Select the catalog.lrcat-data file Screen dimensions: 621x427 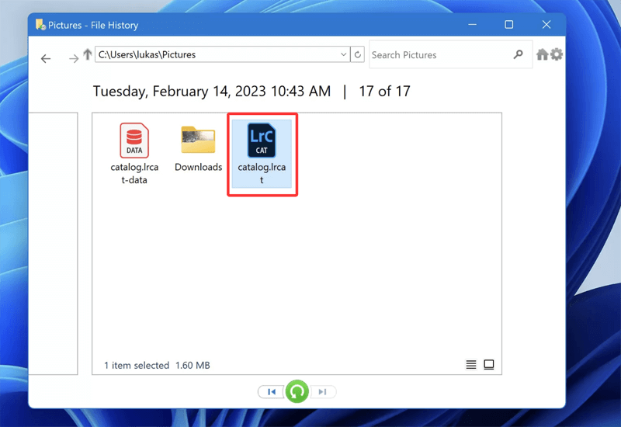point(134,154)
